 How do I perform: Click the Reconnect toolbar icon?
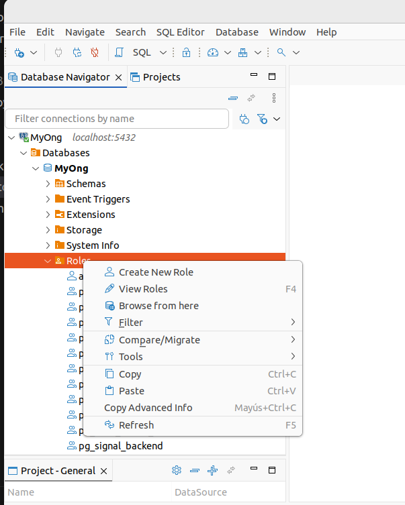77,52
